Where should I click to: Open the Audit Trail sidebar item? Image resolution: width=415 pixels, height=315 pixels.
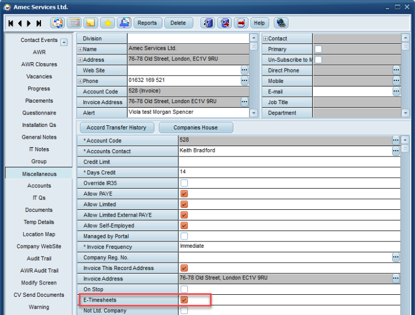[x=39, y=259]
